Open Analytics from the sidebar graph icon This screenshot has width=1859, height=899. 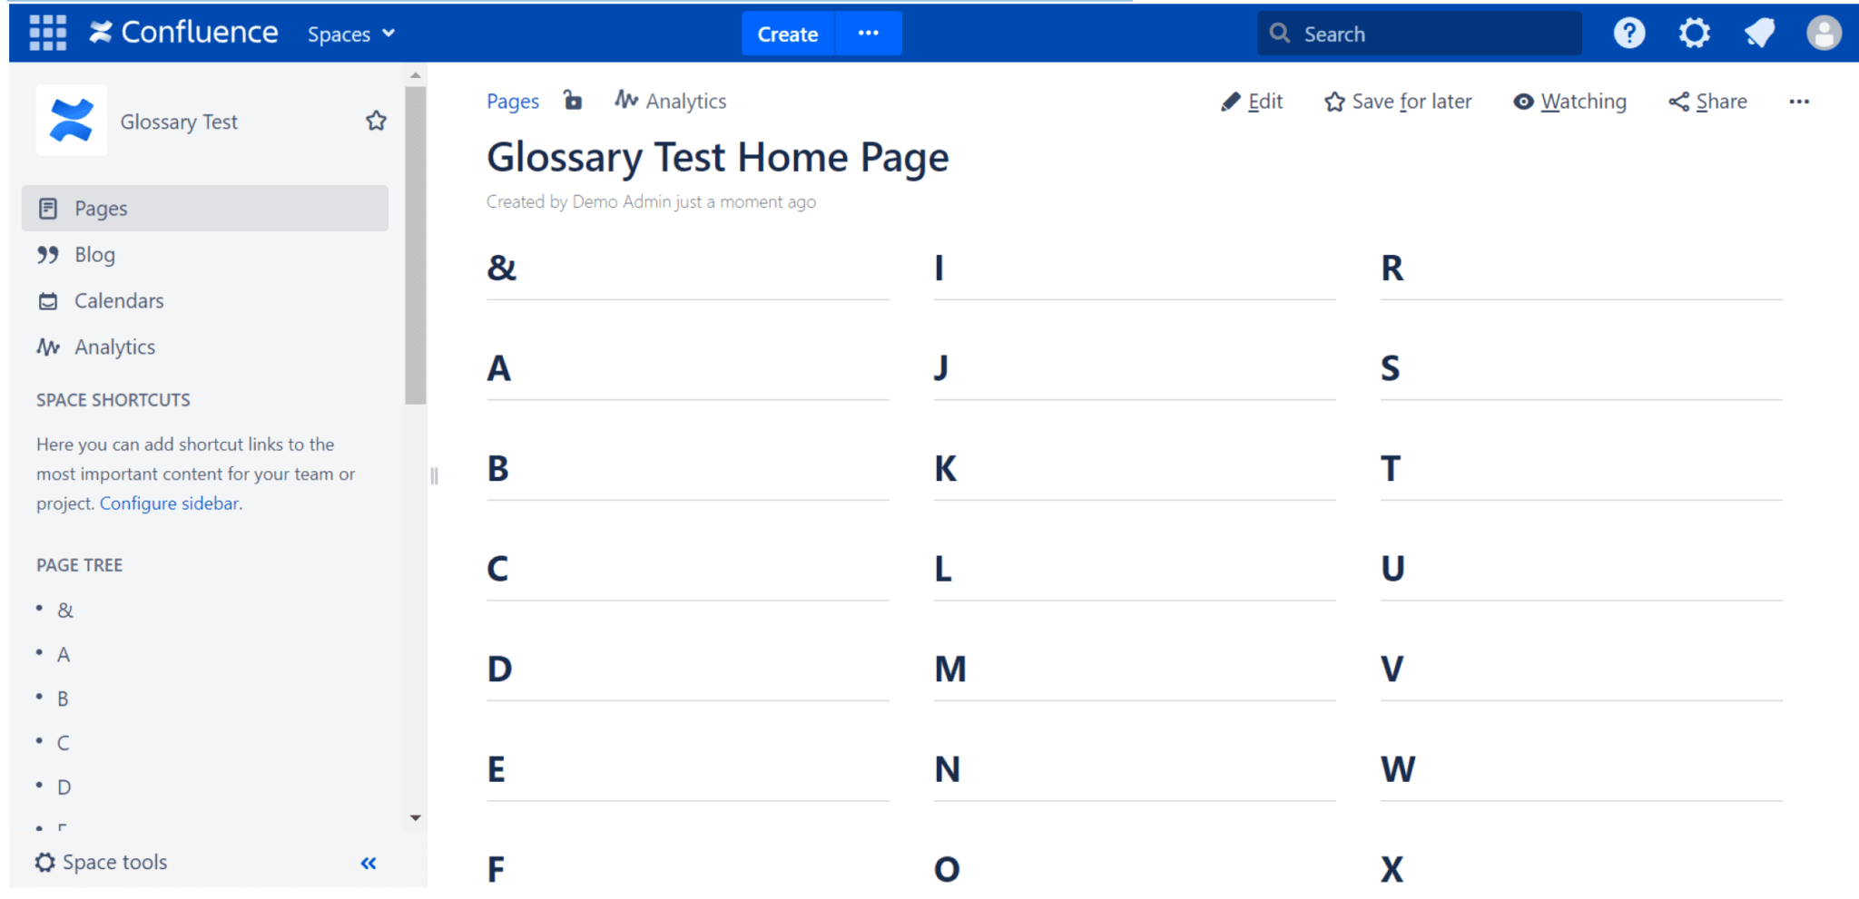[48, 347]
